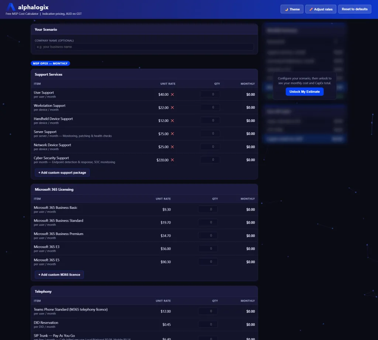
Task: Select Cyber Security Support quantity field
Action: point(210,160)
